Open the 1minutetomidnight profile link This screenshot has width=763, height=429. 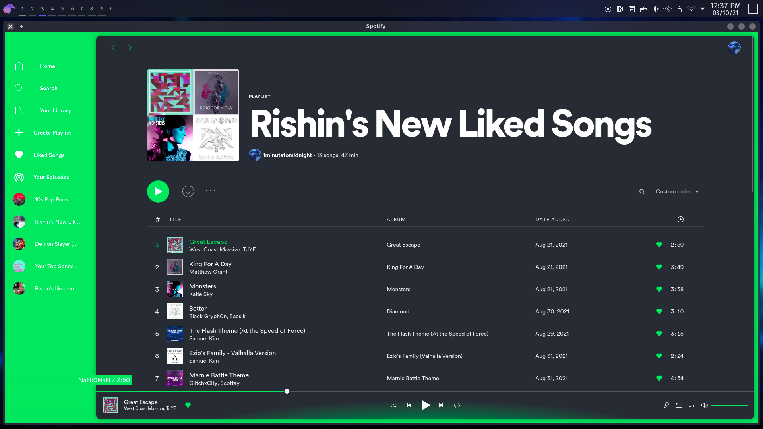288,155
